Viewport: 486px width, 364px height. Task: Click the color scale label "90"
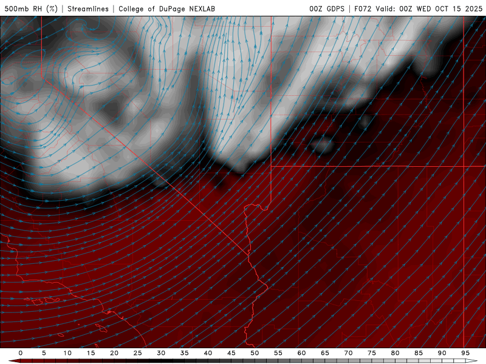[442, 353]
